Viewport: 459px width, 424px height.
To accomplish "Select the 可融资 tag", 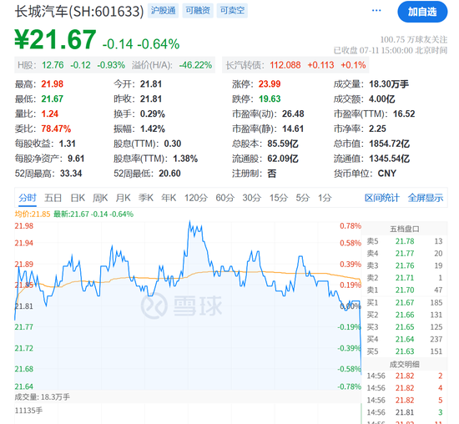I will pyautogui.click(x=198, y=11).
